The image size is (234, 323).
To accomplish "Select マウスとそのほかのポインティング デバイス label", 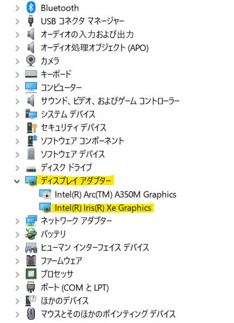I will click(108, 314).
